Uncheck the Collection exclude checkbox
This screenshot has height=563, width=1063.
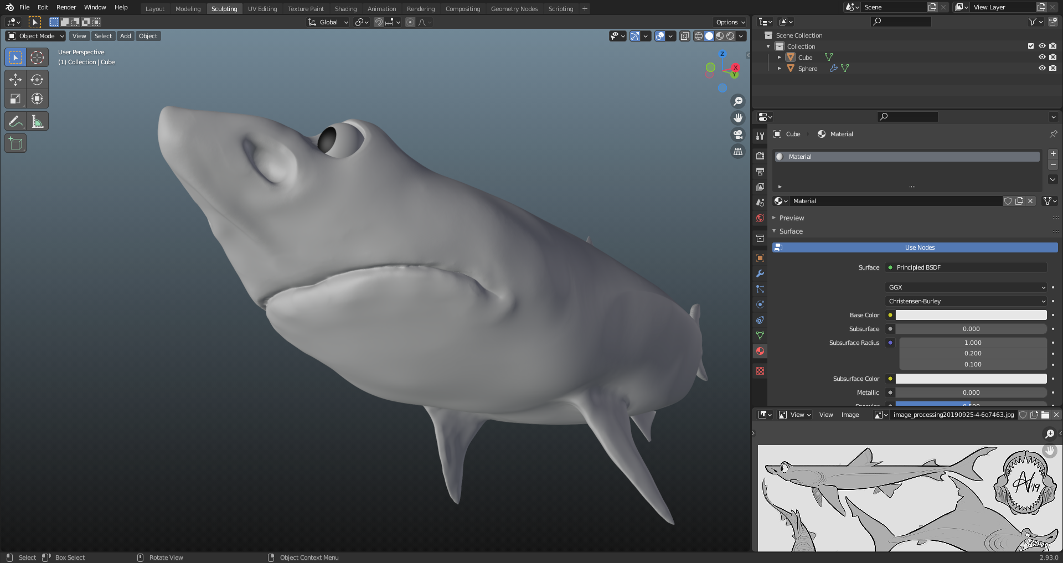click(1030, 46)
